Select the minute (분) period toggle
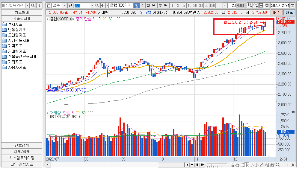 (x=160, y=5)
